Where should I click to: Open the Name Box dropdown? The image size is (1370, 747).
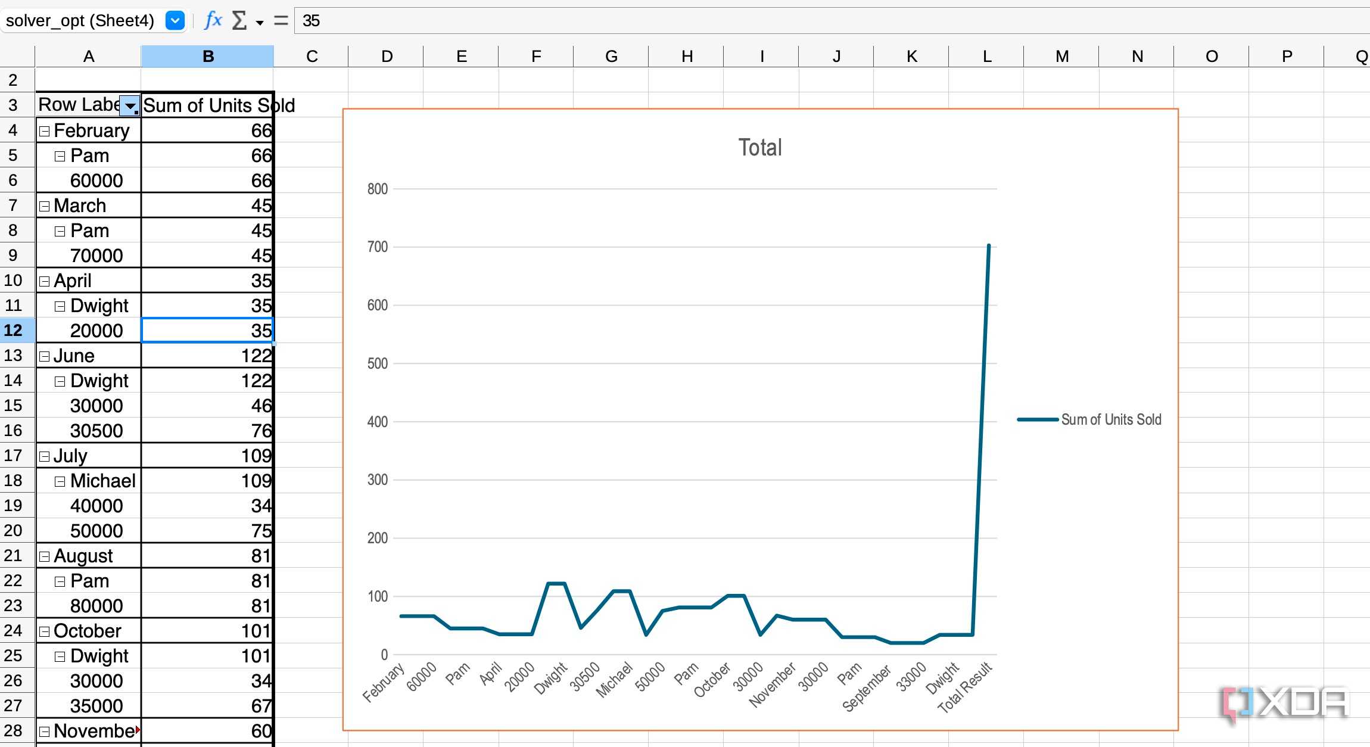pyautogui.click(x=175, y=21)
